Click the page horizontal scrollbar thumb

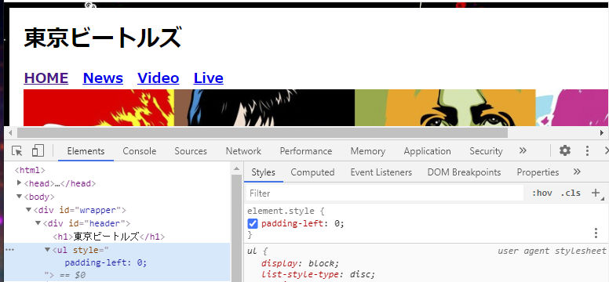pyautogui.click(x=261, y=133)
